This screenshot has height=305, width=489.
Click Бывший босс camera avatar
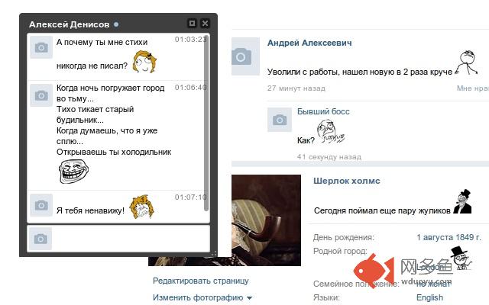click(280, 120)
